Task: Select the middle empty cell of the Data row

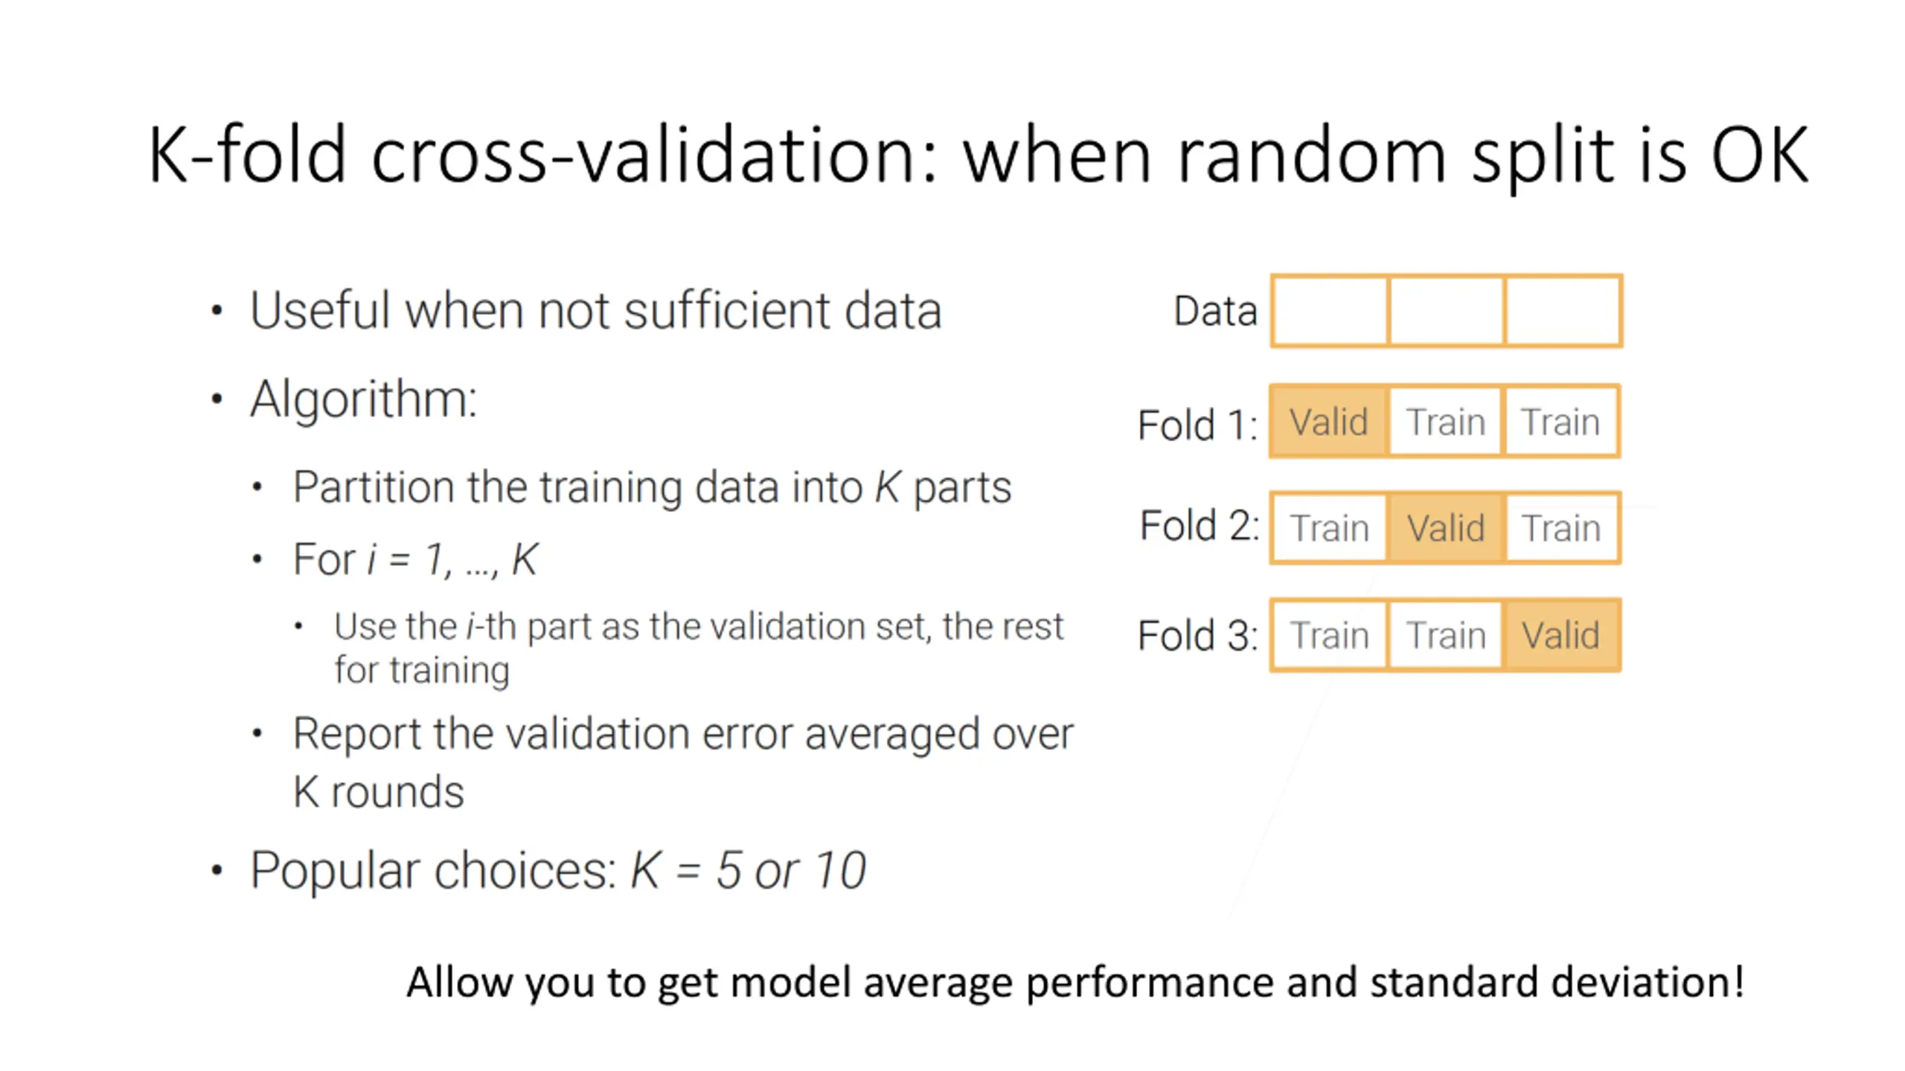Action: pos(1446,311)
